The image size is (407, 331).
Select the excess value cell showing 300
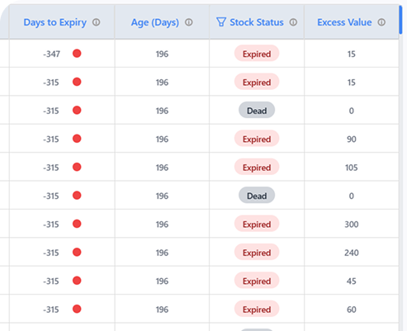(x=352, y=224)
